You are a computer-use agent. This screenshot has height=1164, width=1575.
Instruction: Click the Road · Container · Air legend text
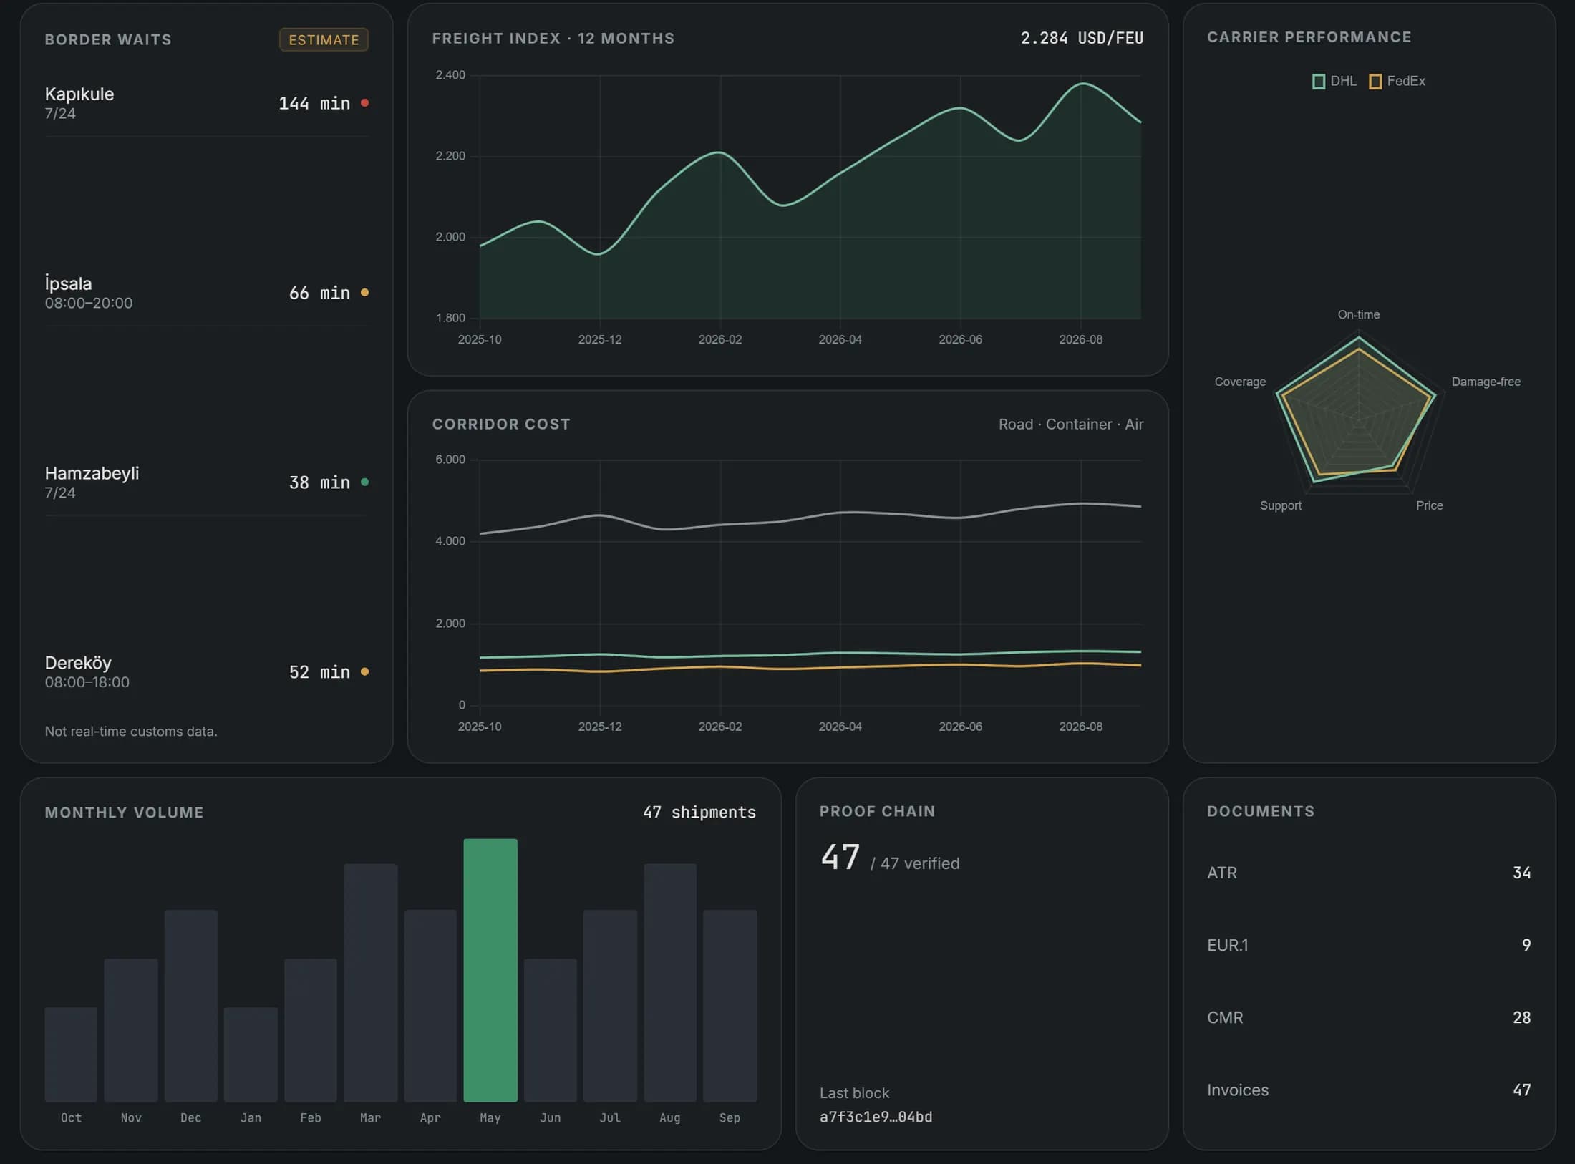coord(1071,425)
